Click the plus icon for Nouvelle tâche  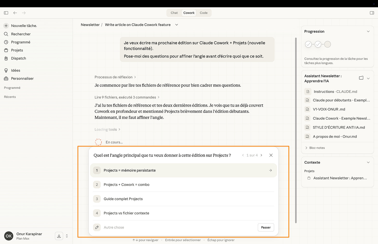point(6,26)
